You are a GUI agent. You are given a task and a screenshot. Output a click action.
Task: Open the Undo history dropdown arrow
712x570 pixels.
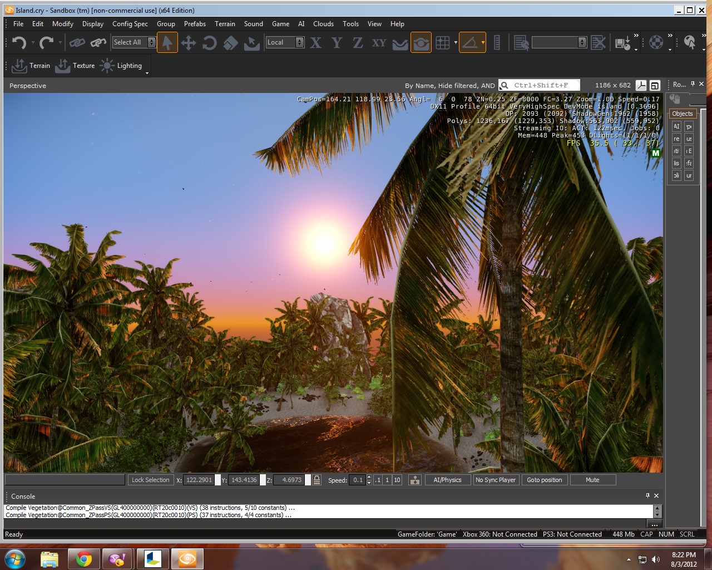pos(33,42)
